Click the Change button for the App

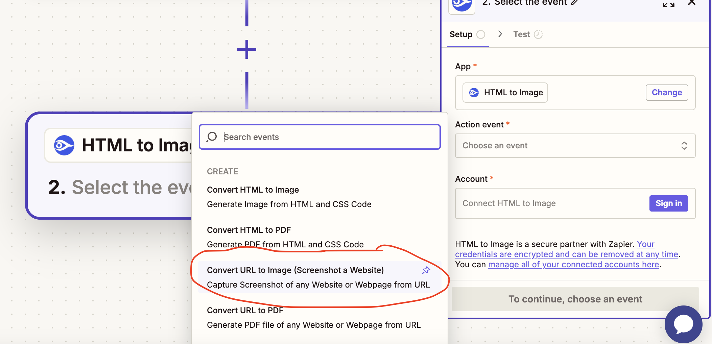[667, 92]
